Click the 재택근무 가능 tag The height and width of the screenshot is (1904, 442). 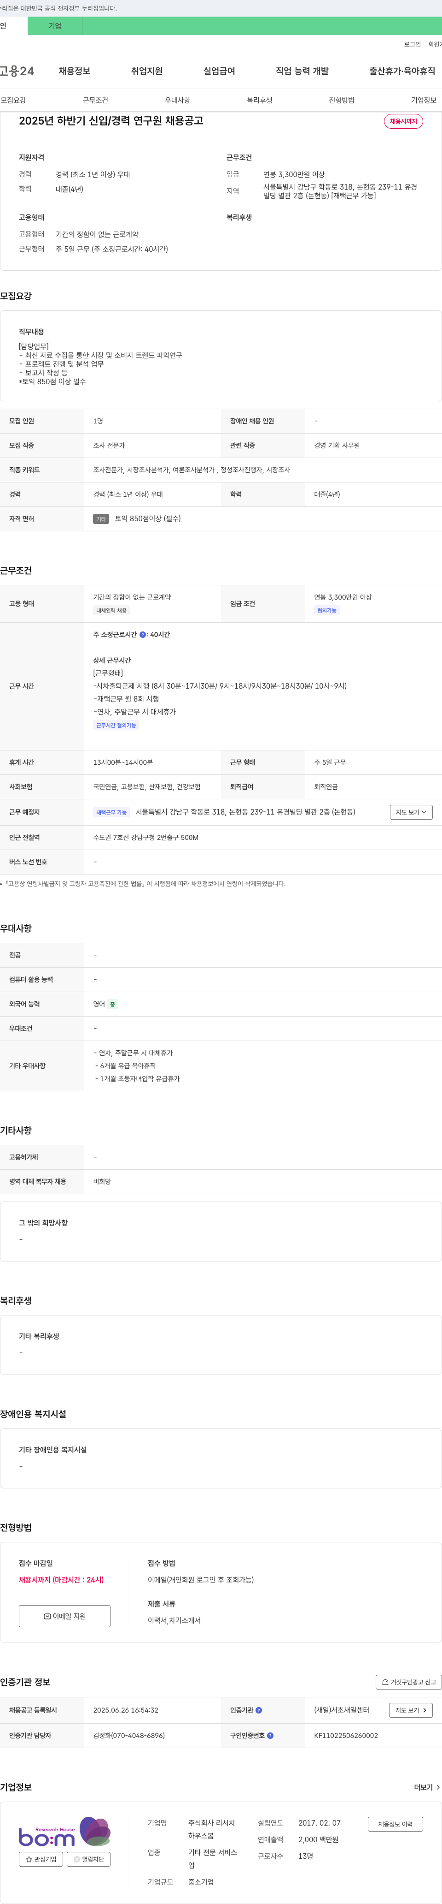(x=111, y=812)
